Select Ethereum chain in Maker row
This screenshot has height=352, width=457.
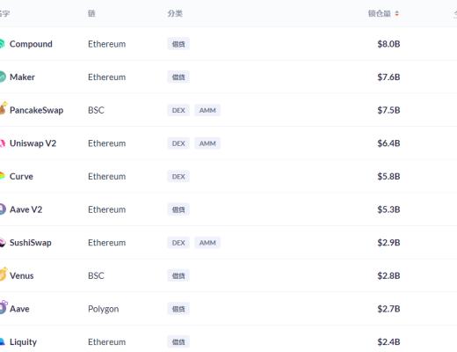[106, 77]
